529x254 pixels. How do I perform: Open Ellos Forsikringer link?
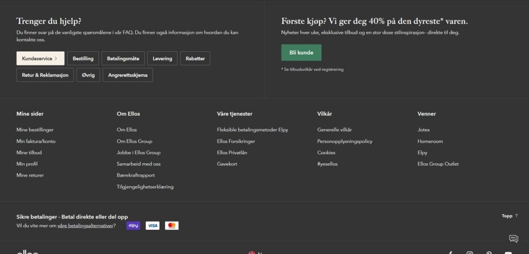(236, 141)
